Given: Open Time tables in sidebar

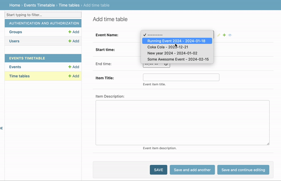Looking at the screenshot, I should pos(19,76).
